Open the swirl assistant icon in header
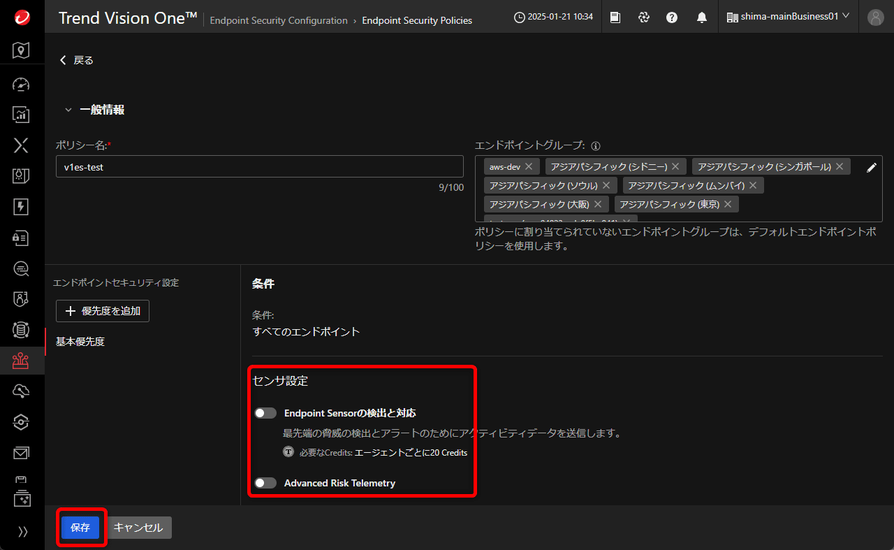 coord(644,17)
